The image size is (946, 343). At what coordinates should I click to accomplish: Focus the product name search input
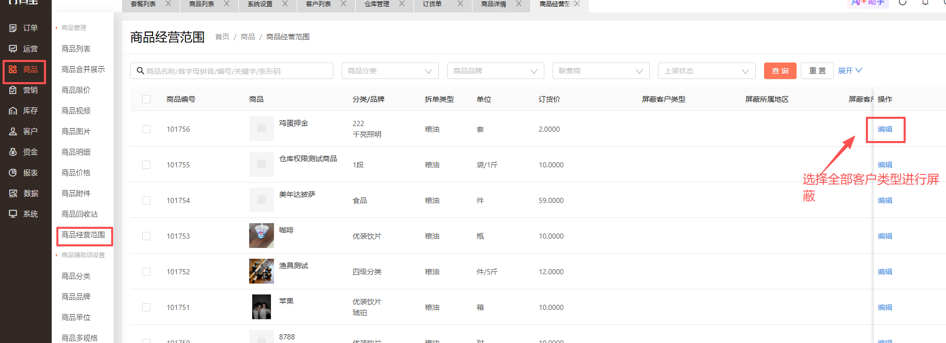(x=232, y=71)
